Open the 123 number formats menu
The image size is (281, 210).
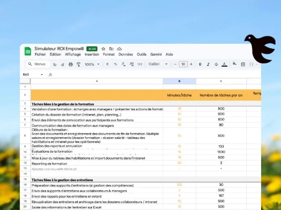140,64
